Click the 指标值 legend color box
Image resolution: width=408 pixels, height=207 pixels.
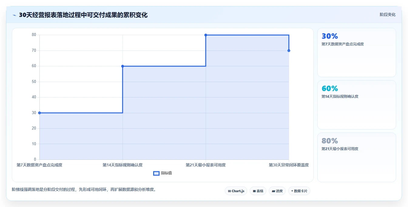tap(156, 173)
